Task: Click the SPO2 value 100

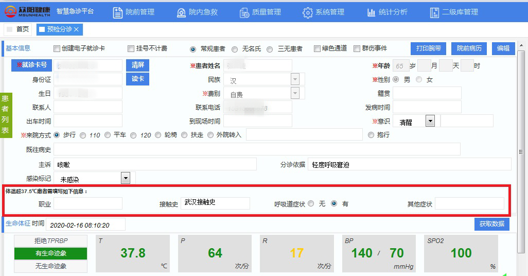Action: click(x=461, y=253)
